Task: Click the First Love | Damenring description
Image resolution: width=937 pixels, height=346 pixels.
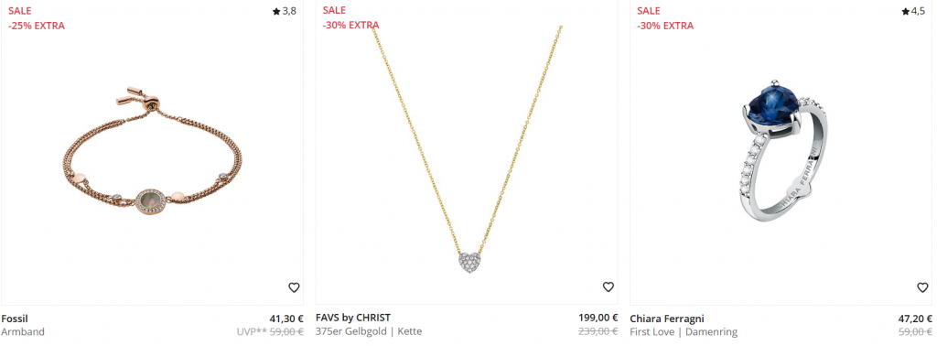Action: (x=684, y=331)
